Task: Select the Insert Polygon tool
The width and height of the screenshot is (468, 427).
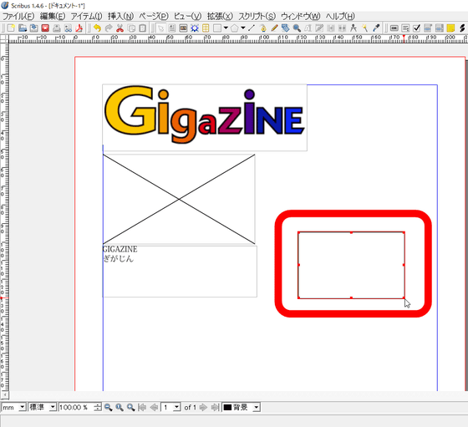Action: (235, 28)
